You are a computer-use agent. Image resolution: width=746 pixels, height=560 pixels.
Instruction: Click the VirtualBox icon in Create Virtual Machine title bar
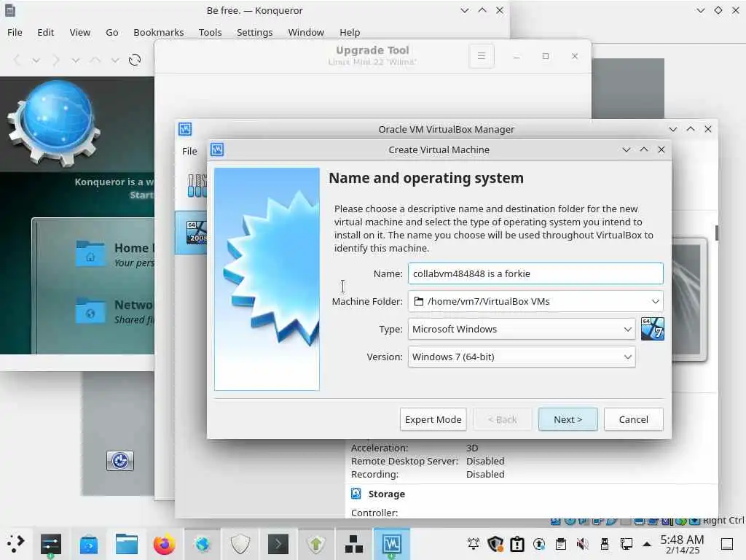point(217,149)
